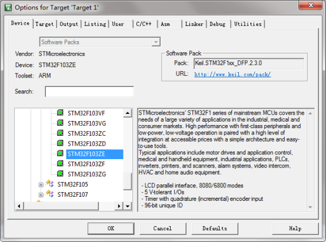Select the STM32F107 family row
Screen dimensions: 326x242
(x=72, y=194)
